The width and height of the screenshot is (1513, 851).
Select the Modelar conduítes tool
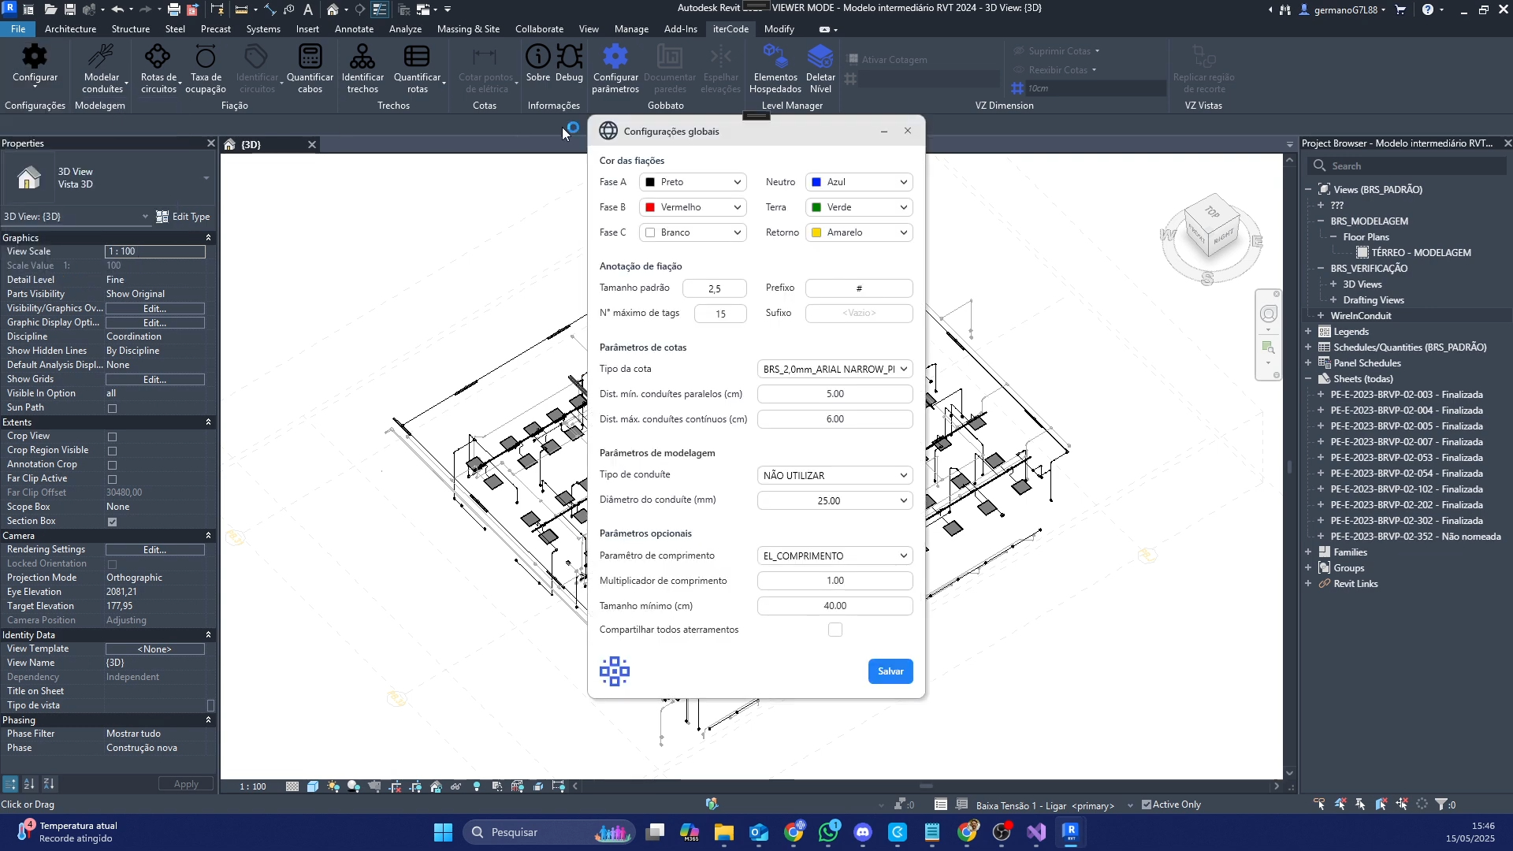(x=102, y=57)
